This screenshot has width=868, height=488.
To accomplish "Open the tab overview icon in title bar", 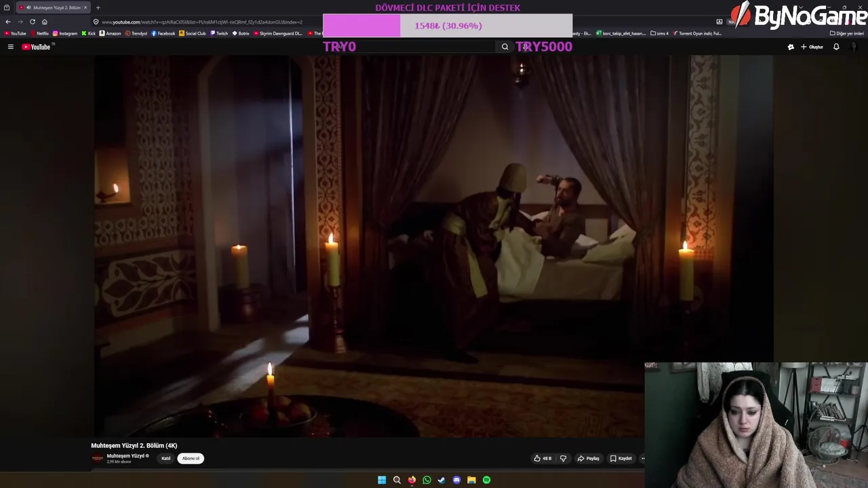I will 7,7.
